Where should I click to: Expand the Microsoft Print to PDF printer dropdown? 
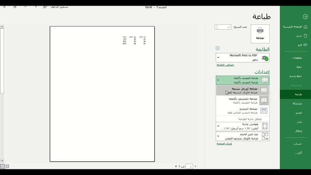pyautogui.click(x=243, y=58)
